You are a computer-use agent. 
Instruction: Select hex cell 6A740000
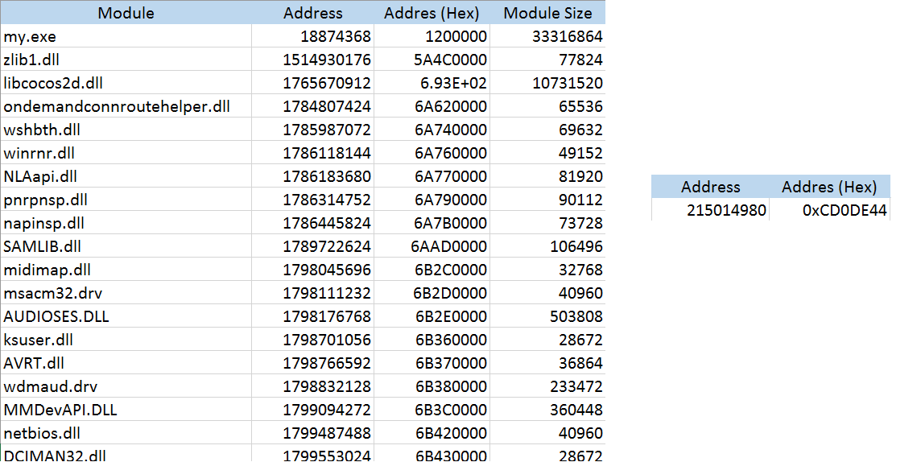pos(432,130)
